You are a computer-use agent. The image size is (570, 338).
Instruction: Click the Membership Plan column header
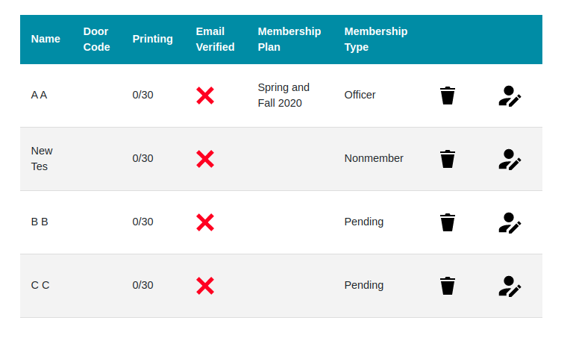point(289,40)
